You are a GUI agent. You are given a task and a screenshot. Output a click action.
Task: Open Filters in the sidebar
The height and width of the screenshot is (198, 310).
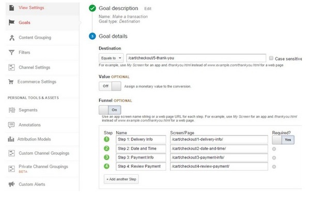coord(24,52)
